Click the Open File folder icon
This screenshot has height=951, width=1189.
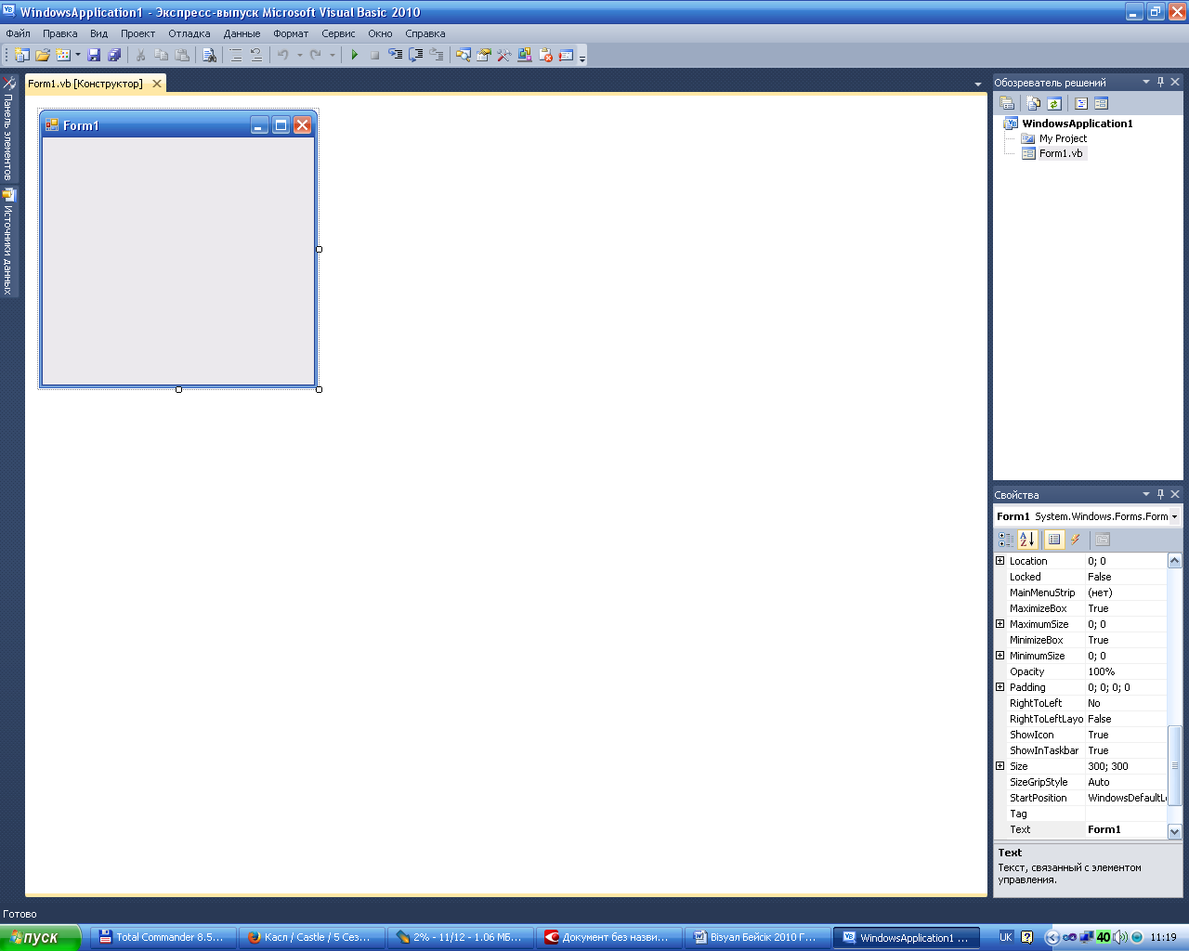43,56
